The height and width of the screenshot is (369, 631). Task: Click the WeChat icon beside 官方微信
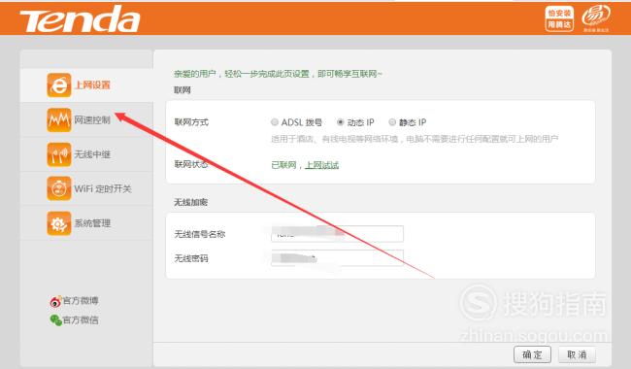pos(55,319)
